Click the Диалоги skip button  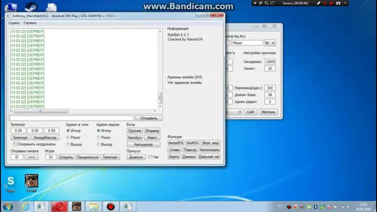point(136,157)
